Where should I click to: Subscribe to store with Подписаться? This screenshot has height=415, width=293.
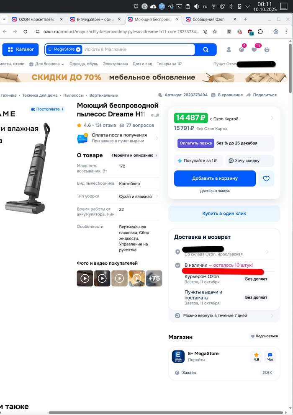(x=264, y=336)
